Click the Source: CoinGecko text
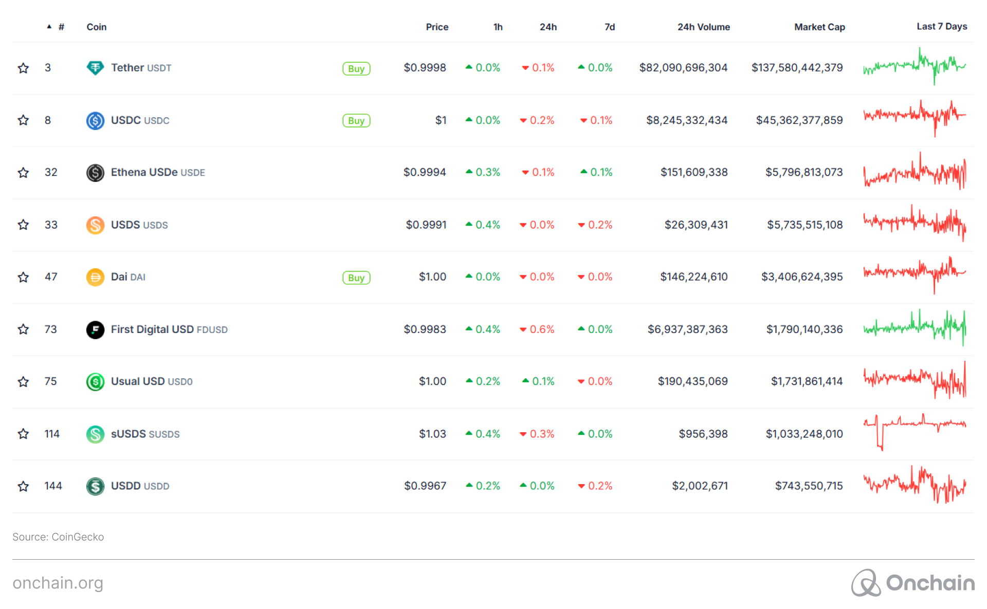Viewport: 987px width, 609px height. tap(58, 537)
